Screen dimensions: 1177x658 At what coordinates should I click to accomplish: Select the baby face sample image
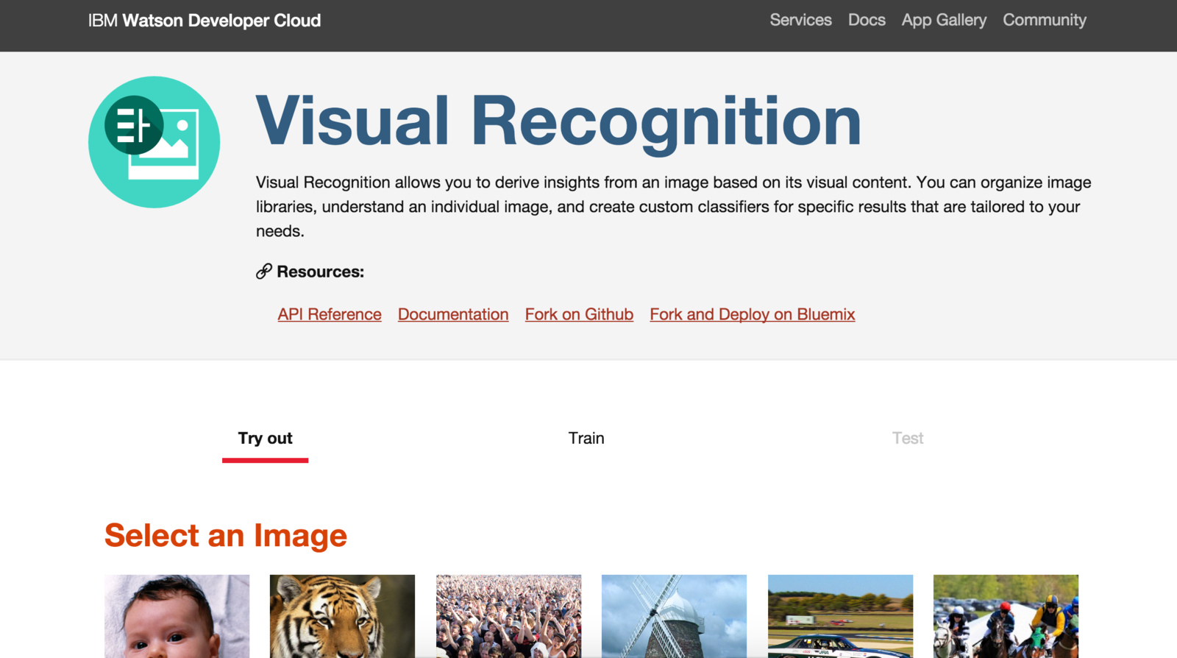pyautogui.click(x=177, y=616)
